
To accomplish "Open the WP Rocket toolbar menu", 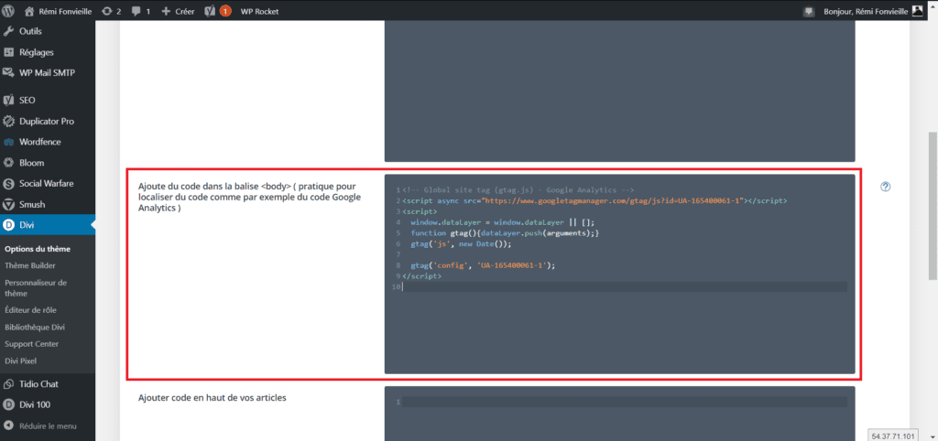I will 259,11.
